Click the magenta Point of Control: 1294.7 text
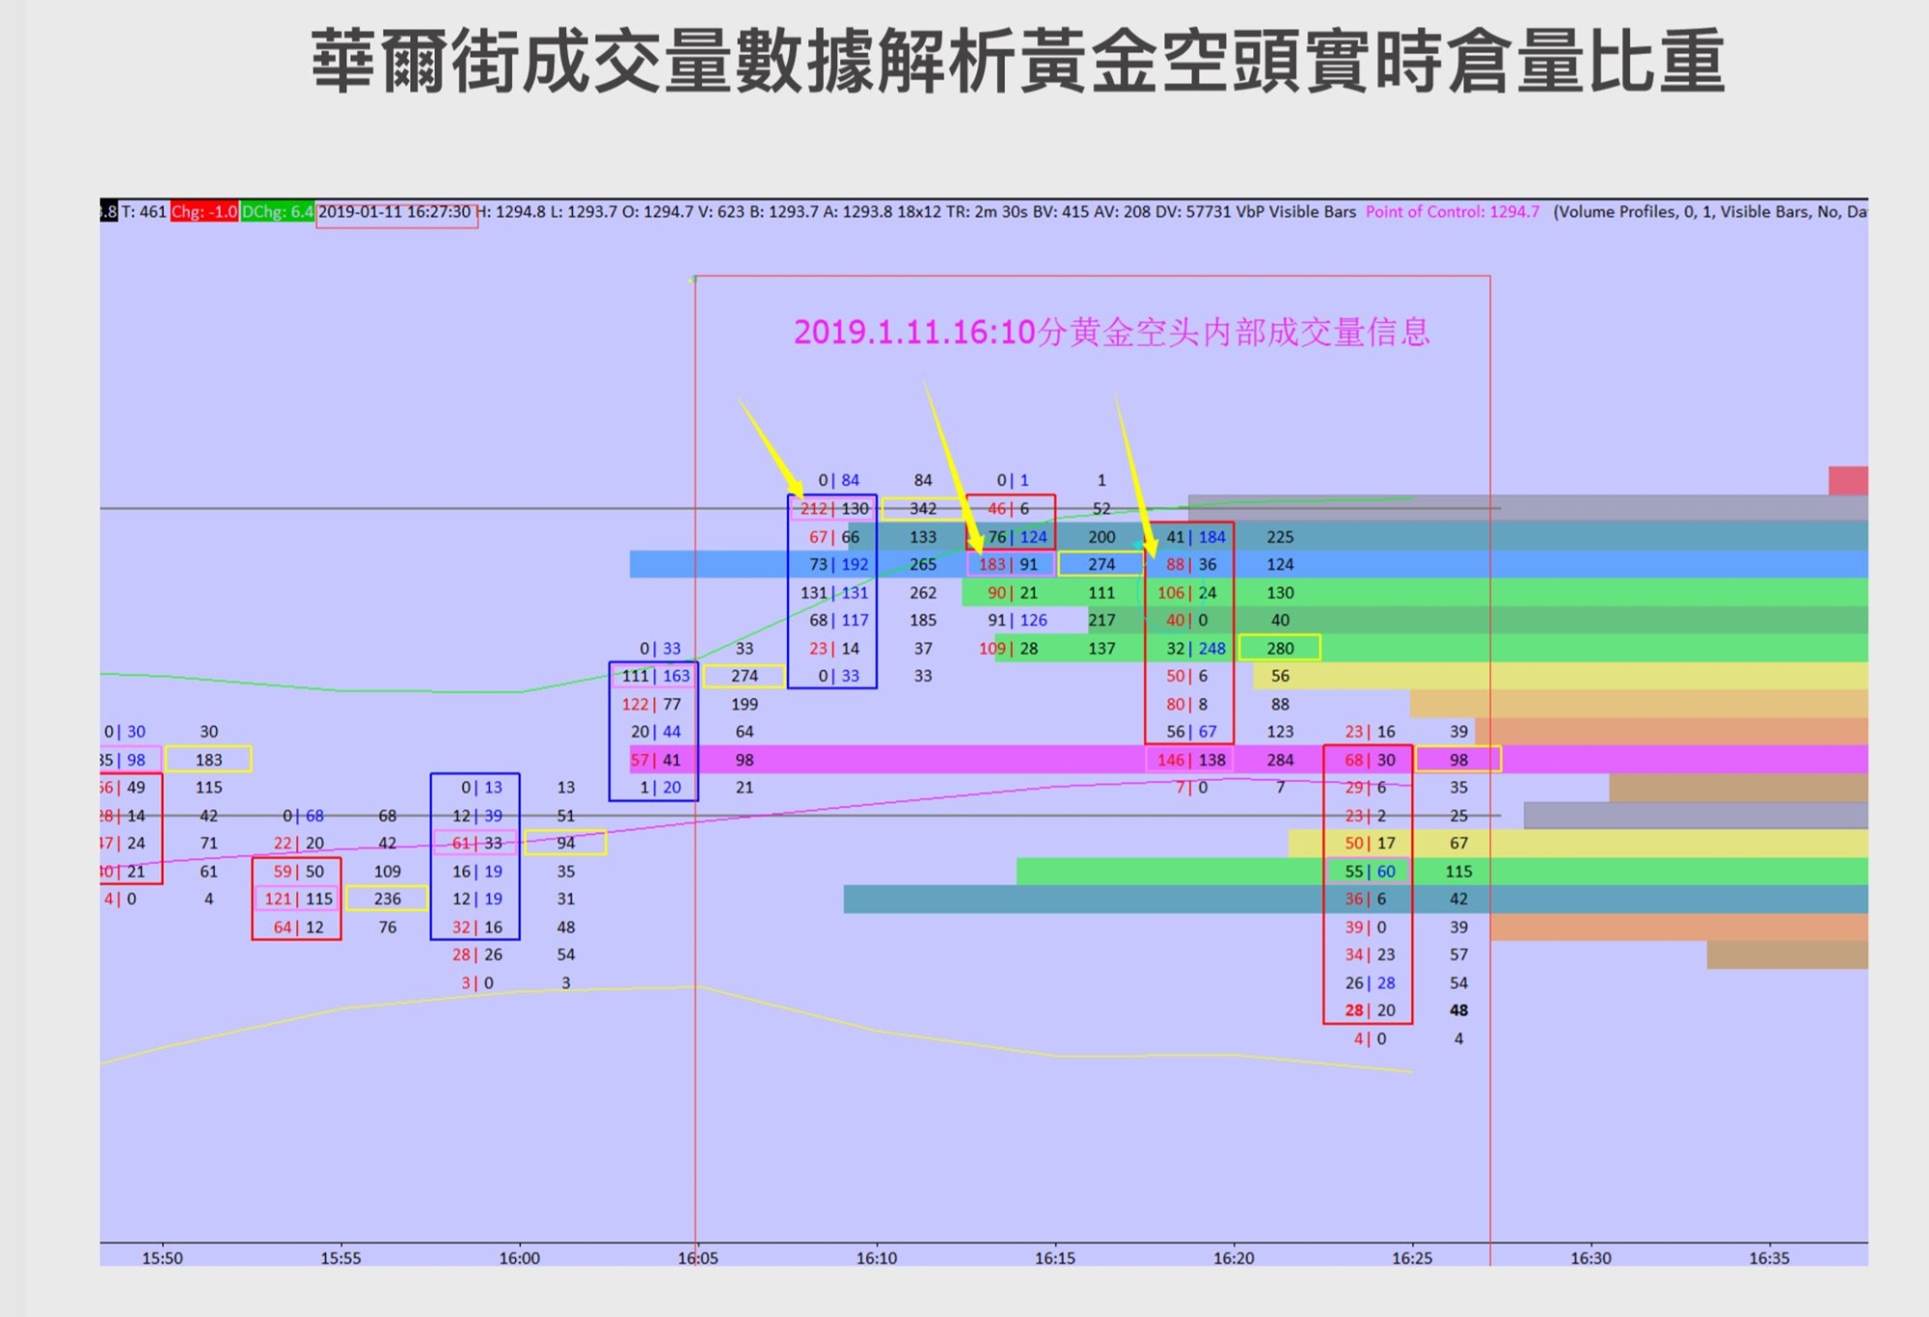1929x1317 pixels. (x=1452, y=212)
